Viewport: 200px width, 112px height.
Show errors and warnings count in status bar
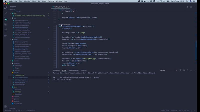(18, 111)
